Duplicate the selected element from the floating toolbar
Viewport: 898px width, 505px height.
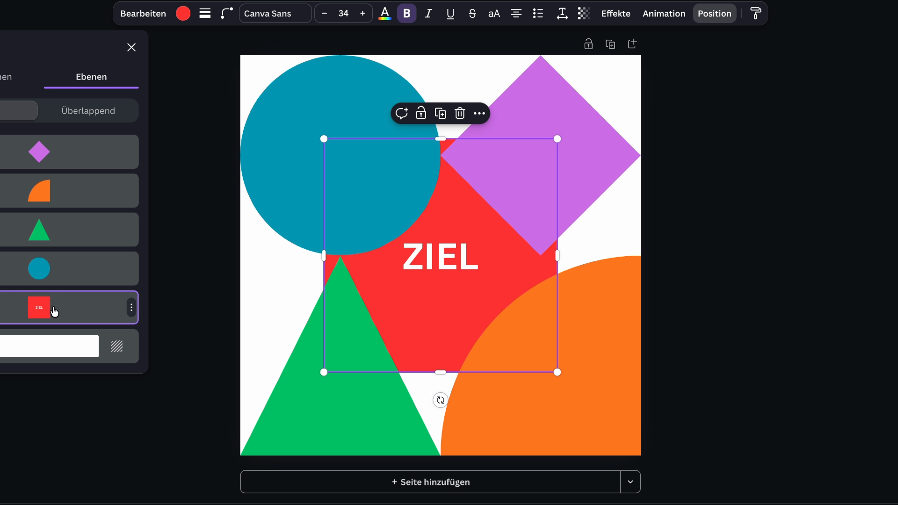(x=440, y=113)
